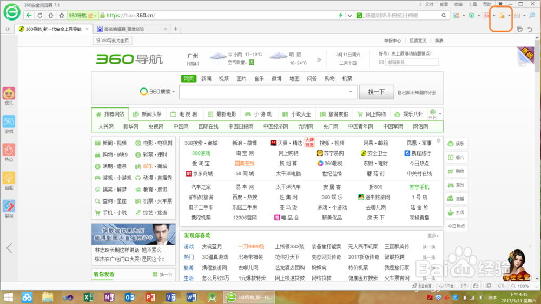The height and width of the screenshot is (304, 541).
Task: Open the 游戏 sidebar icon
Action: [9, 125]
